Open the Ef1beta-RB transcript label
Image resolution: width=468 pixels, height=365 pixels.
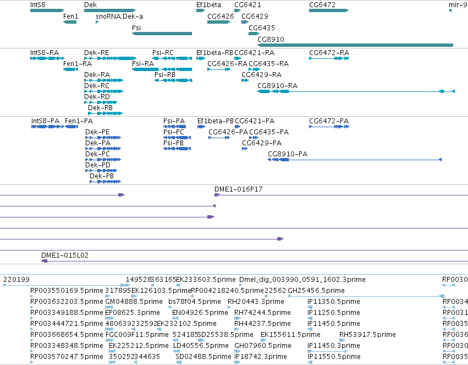coord(214,53)
